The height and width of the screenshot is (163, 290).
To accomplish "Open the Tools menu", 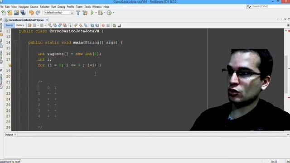I will (x=87, y=7).
